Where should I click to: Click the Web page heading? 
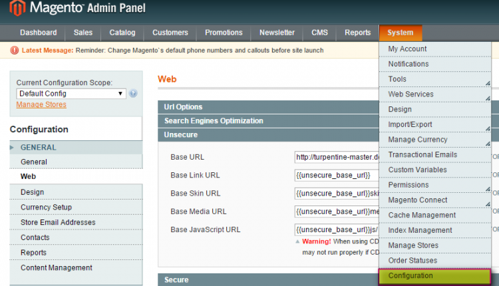tap(167, 79)
